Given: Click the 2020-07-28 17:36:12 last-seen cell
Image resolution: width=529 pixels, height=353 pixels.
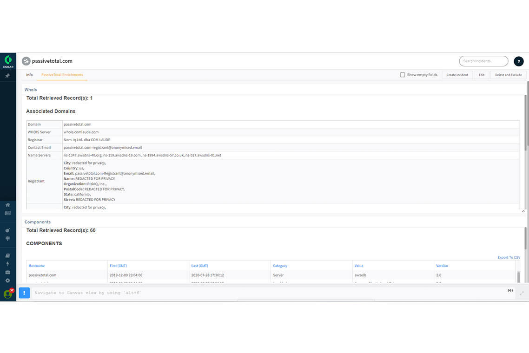Looking at the screenshot, I should pyautogui.click(x=207, y=275).
